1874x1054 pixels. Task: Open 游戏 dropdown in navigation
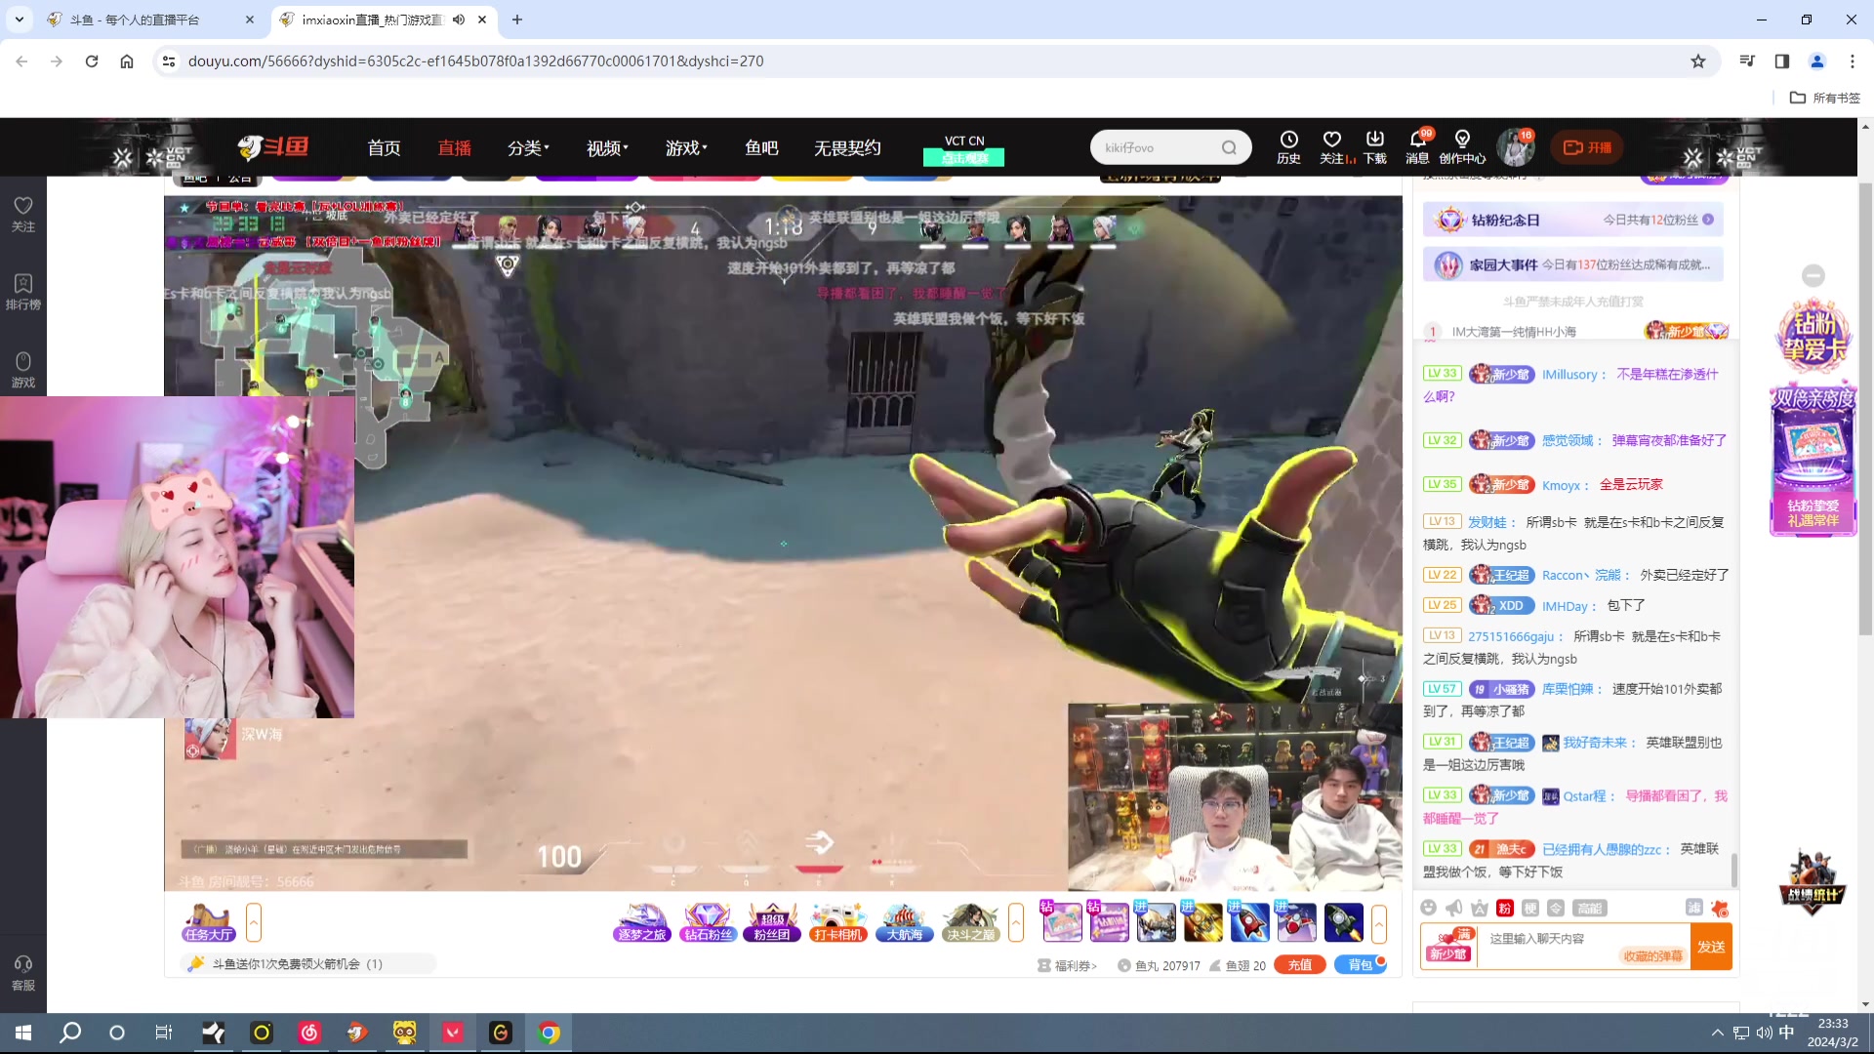click(686, 147)
